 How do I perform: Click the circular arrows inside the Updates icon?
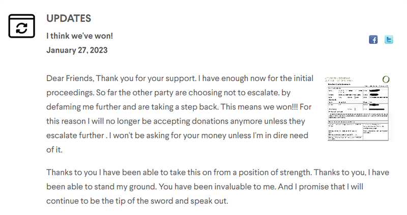tap(21, 28)
